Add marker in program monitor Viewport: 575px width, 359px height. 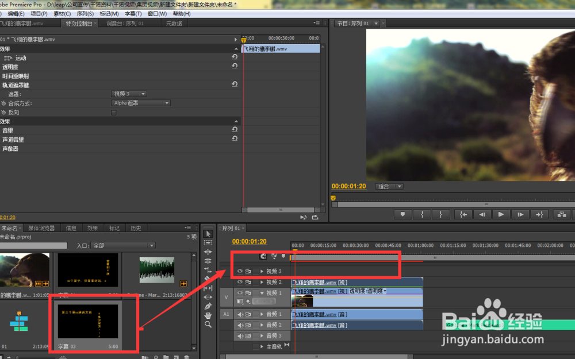[402, 215]
